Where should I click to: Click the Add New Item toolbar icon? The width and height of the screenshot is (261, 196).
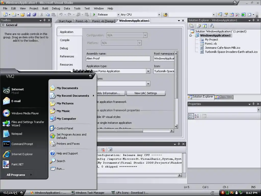point(14,15)
